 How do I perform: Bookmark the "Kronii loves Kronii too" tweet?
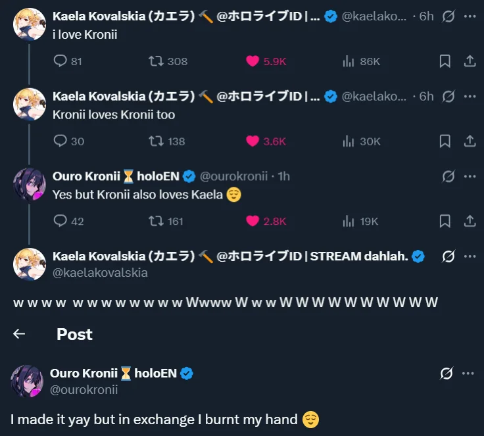point(445,141)
